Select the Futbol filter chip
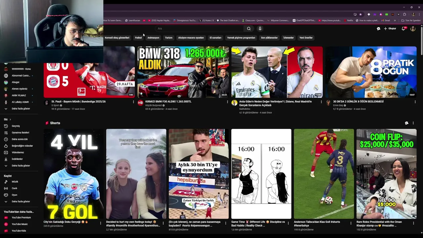The height and width of the screenshot is (238, 423). click(138, 38)
